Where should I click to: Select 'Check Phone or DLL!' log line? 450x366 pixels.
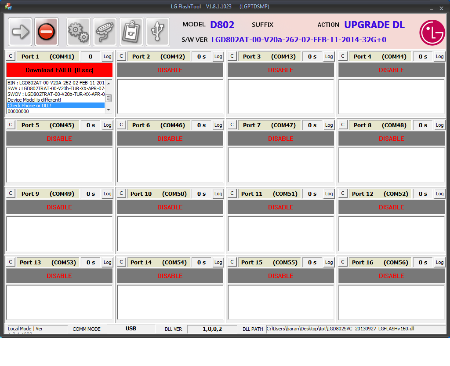(56, 106)
